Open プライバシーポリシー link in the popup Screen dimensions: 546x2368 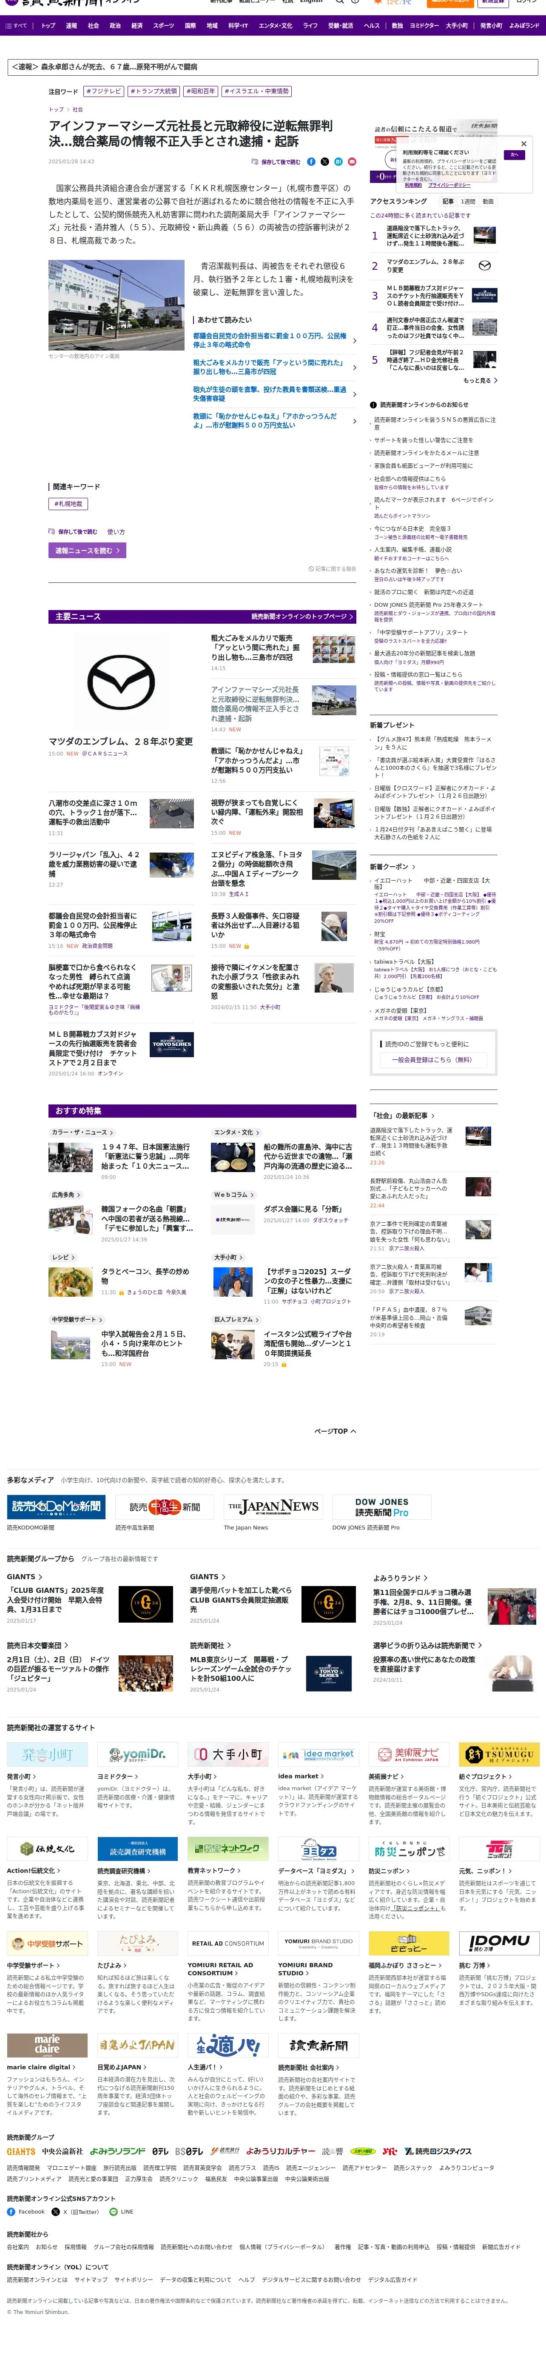449,185
